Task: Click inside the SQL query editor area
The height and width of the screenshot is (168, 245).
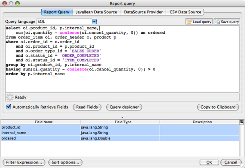Action: tap(122, 59)
